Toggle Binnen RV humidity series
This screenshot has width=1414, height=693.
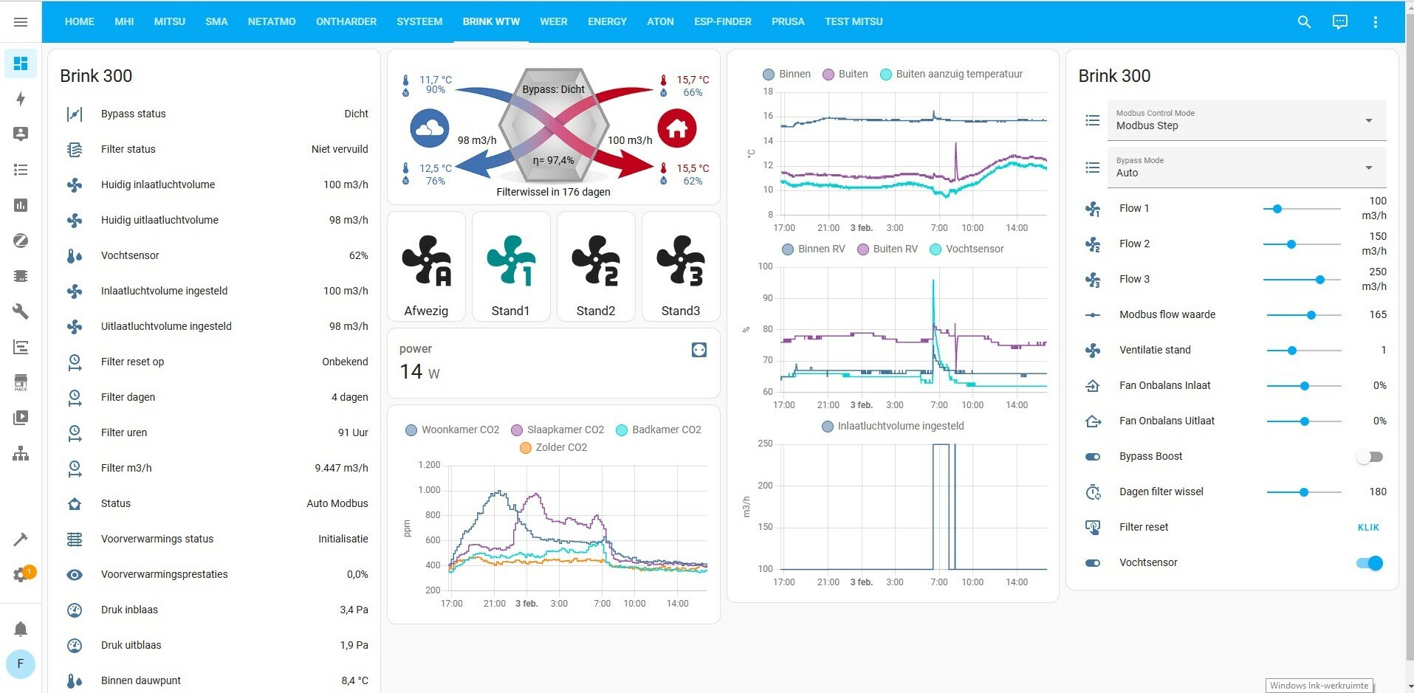[x=813, y=249]
